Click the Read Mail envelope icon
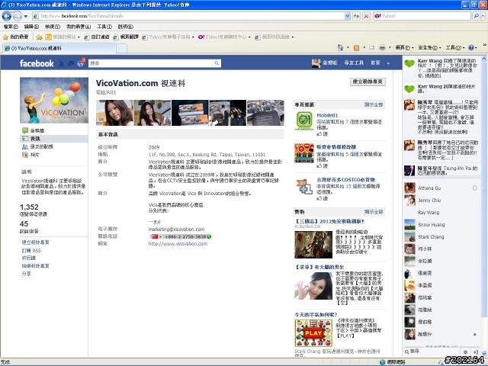 pyautogui.click(x=371, y=47)
